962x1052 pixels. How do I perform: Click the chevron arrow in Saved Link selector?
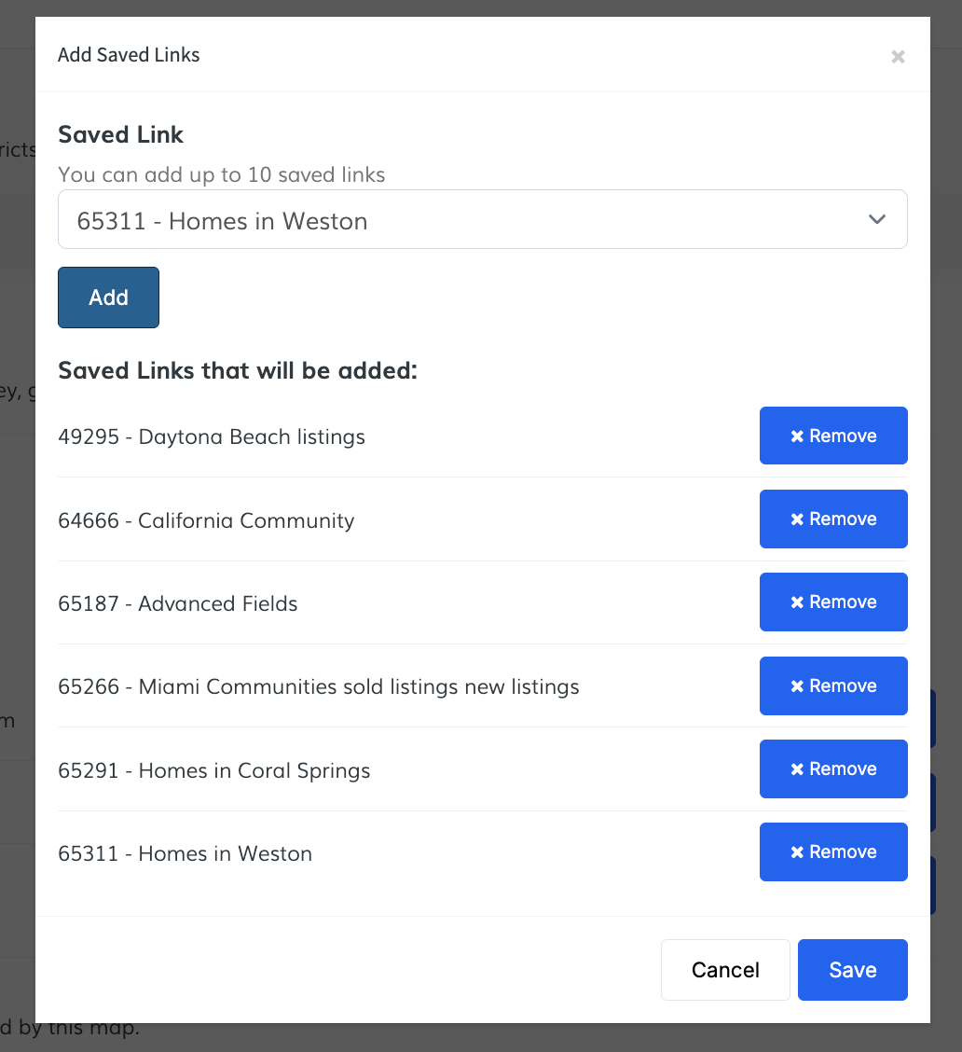[876, 220]
